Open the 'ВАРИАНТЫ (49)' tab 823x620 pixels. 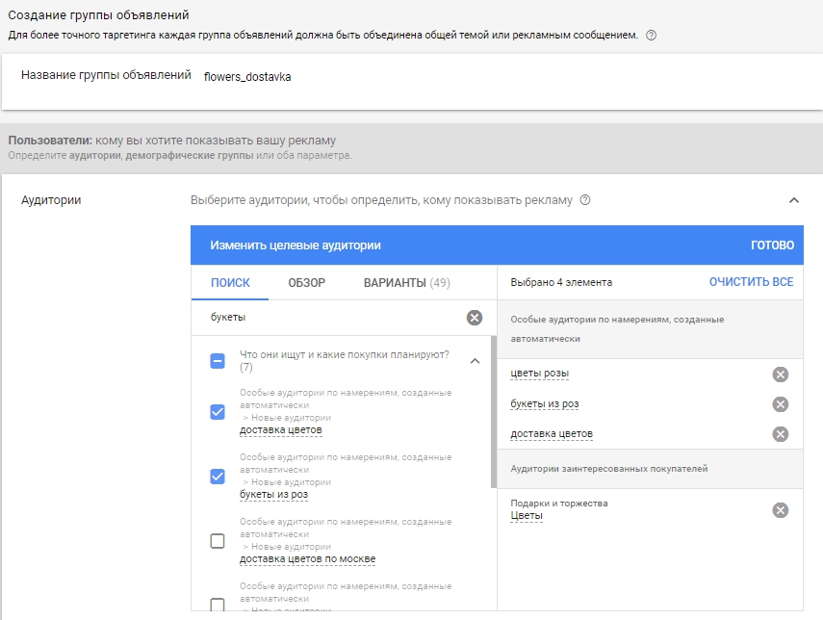click(x=406, y=283)
